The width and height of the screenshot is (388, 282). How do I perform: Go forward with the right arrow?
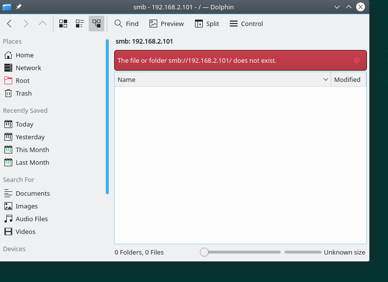(x=26, y=24)
